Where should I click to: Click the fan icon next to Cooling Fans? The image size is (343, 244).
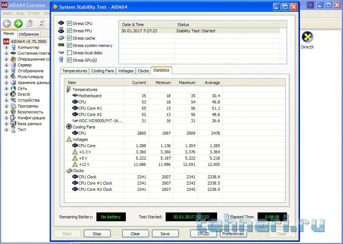[69, 127]
